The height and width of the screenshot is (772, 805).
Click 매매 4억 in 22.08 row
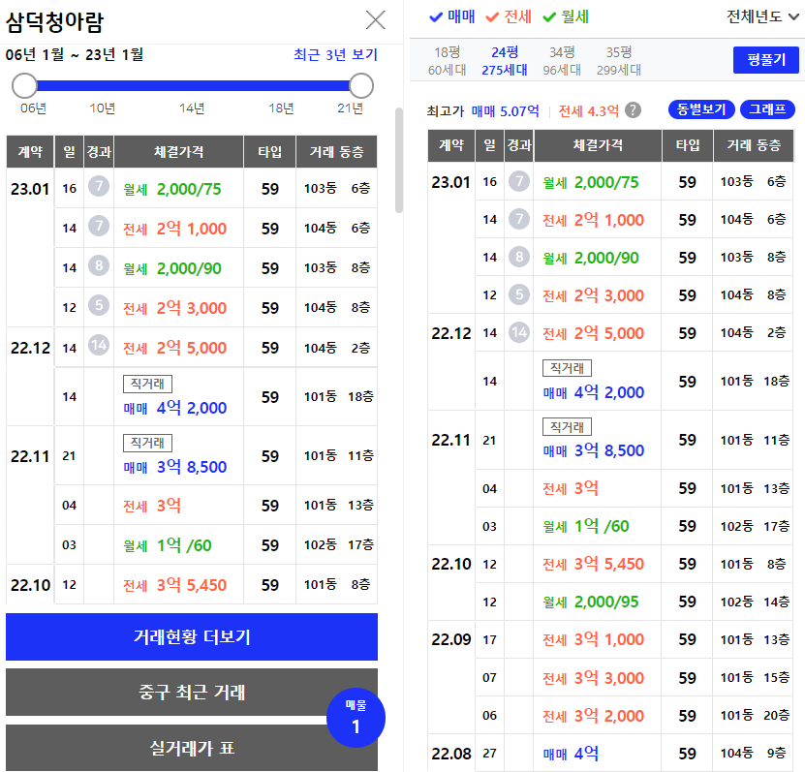[x=571, y=754]
